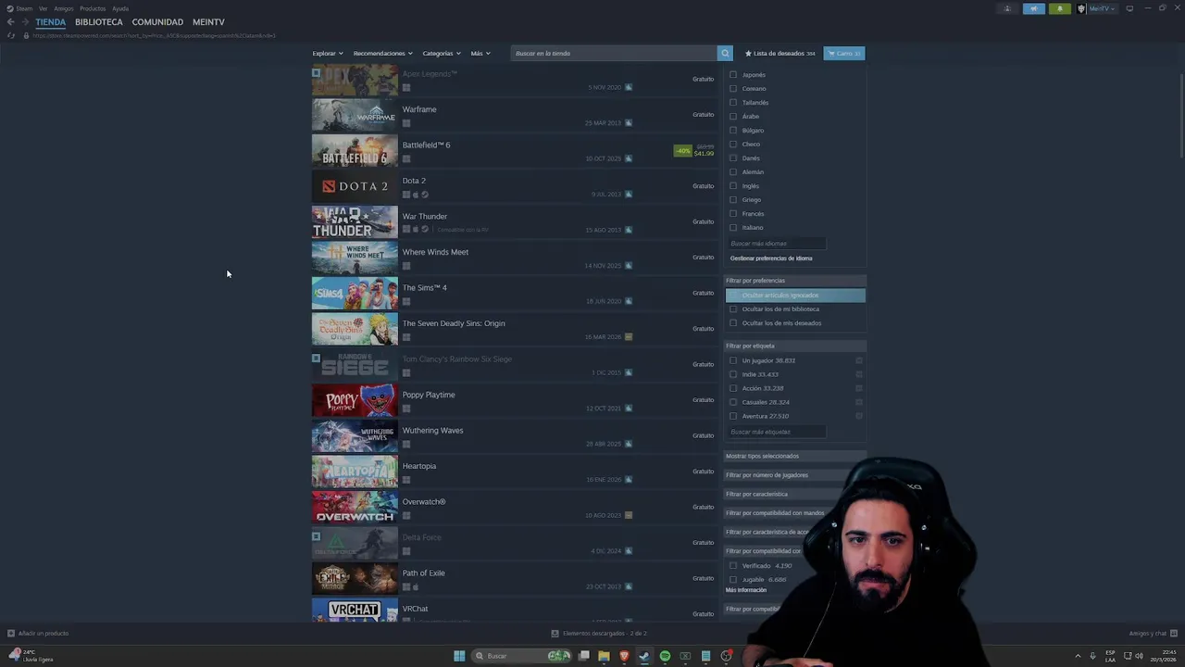Viewport: 1185px width, 667px height.
Task: Tick the Inglés language checkbox
Action: (x=733, y=186)
